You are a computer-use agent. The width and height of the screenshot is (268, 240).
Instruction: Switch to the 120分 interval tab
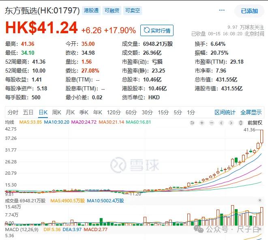[x=114, y=112]
